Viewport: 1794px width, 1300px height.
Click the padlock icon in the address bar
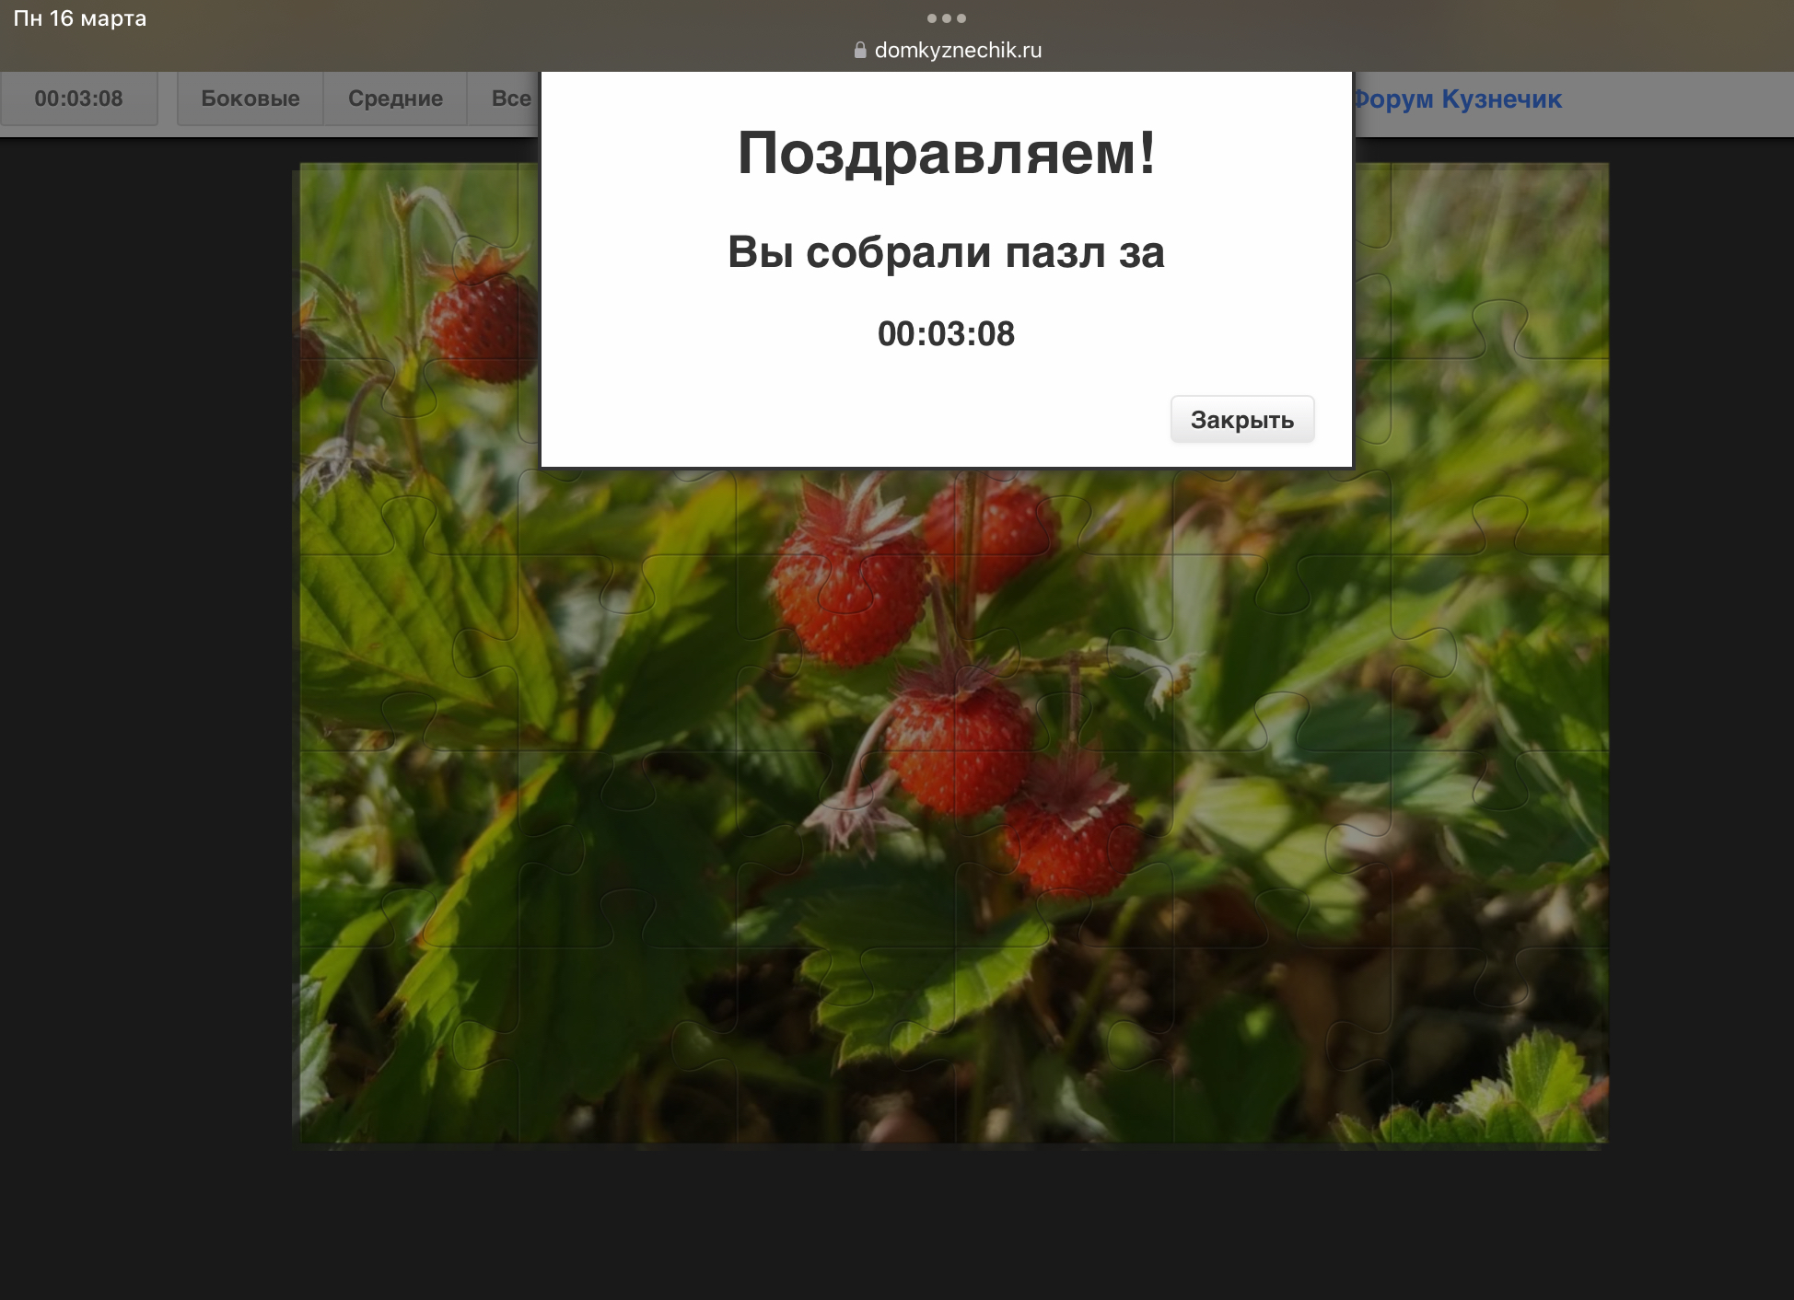[x=860, y=51]
